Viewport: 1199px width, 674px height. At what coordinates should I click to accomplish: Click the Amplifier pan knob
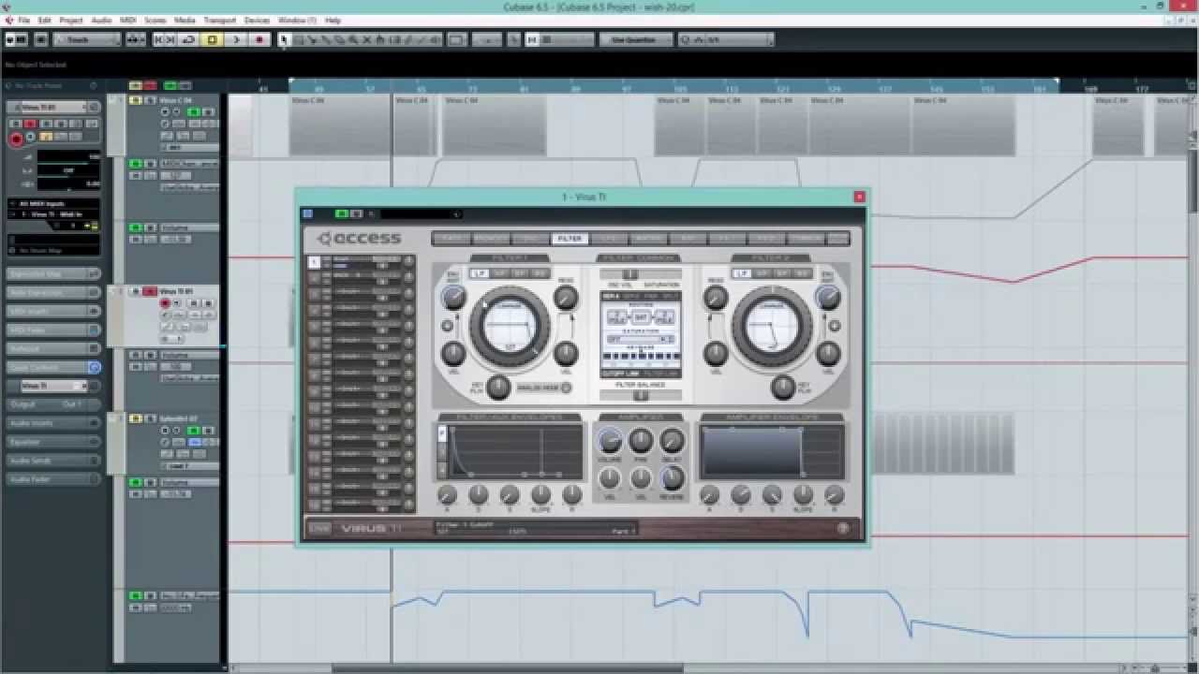(x=641, y=440)
